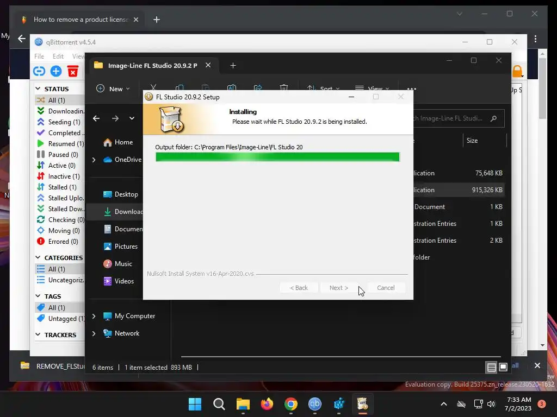The height and width of the screenshot is (417, 557).
Task: Go back in the browser window
Action: coord(22,39)
